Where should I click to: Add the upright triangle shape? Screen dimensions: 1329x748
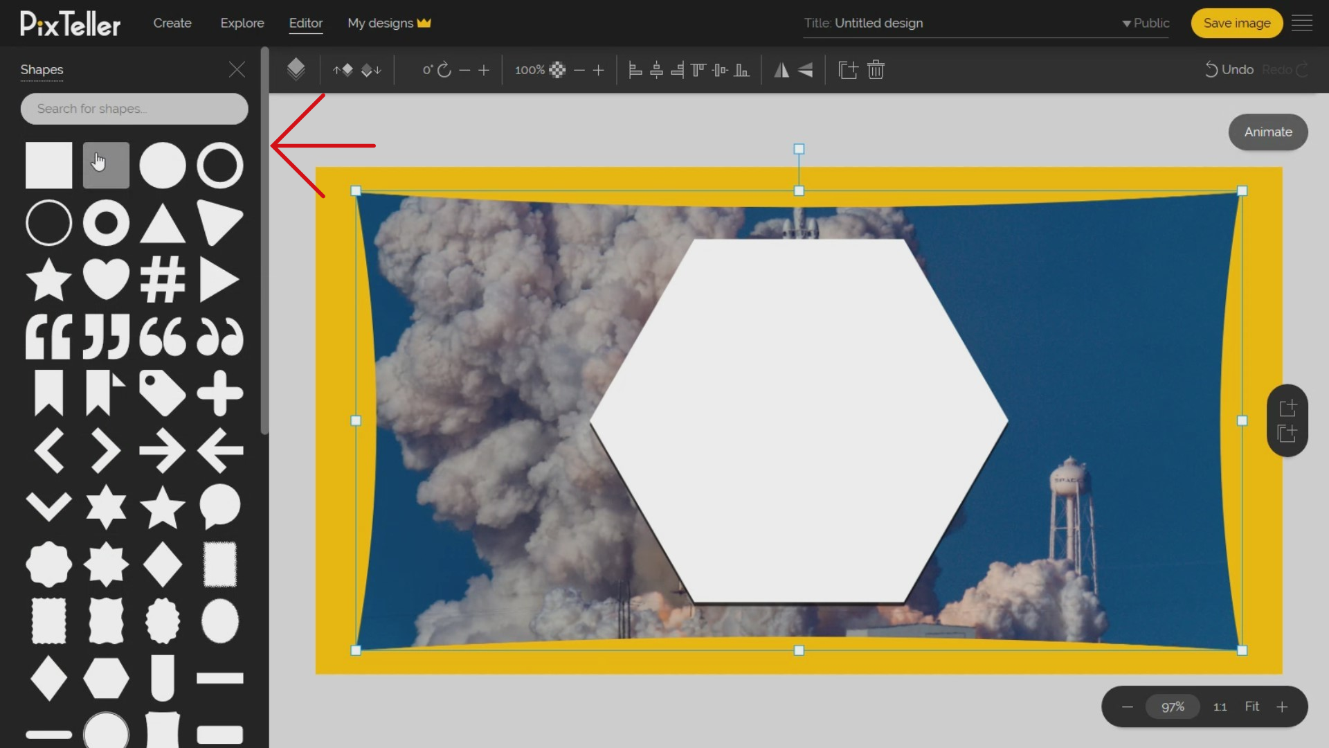(x=163, y=223)
